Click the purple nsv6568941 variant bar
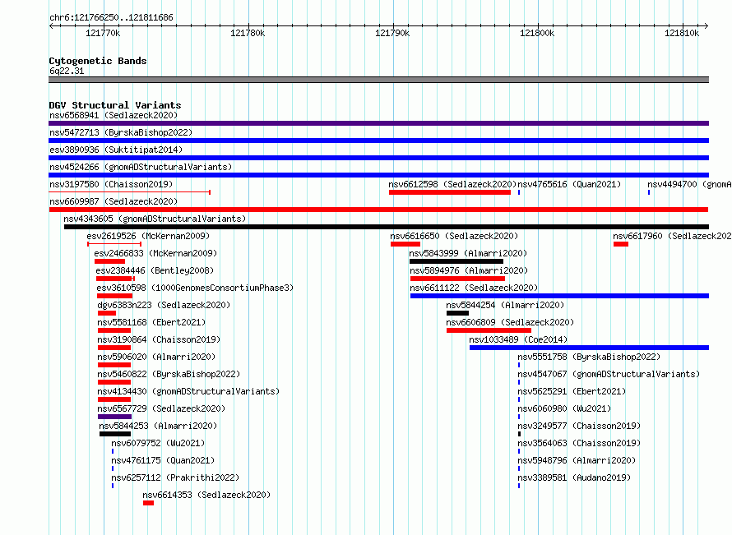This screenshot has width=732, height=535. (x=378, y=123)
